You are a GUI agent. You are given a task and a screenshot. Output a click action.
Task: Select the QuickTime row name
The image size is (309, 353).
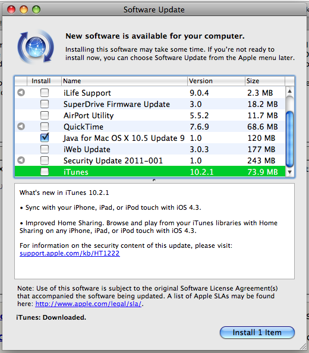pos(83,127)
